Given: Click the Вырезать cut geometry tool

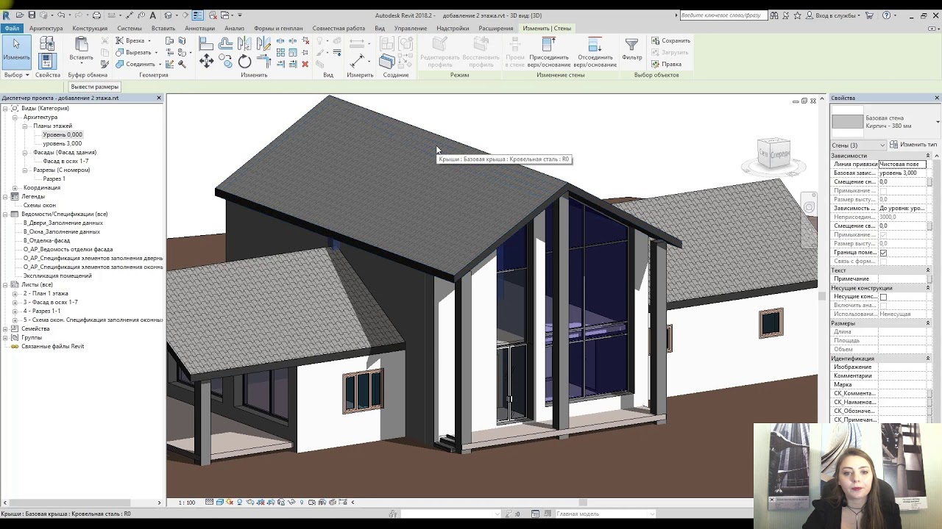Looking at the screenshot, I should click(136, 52).
